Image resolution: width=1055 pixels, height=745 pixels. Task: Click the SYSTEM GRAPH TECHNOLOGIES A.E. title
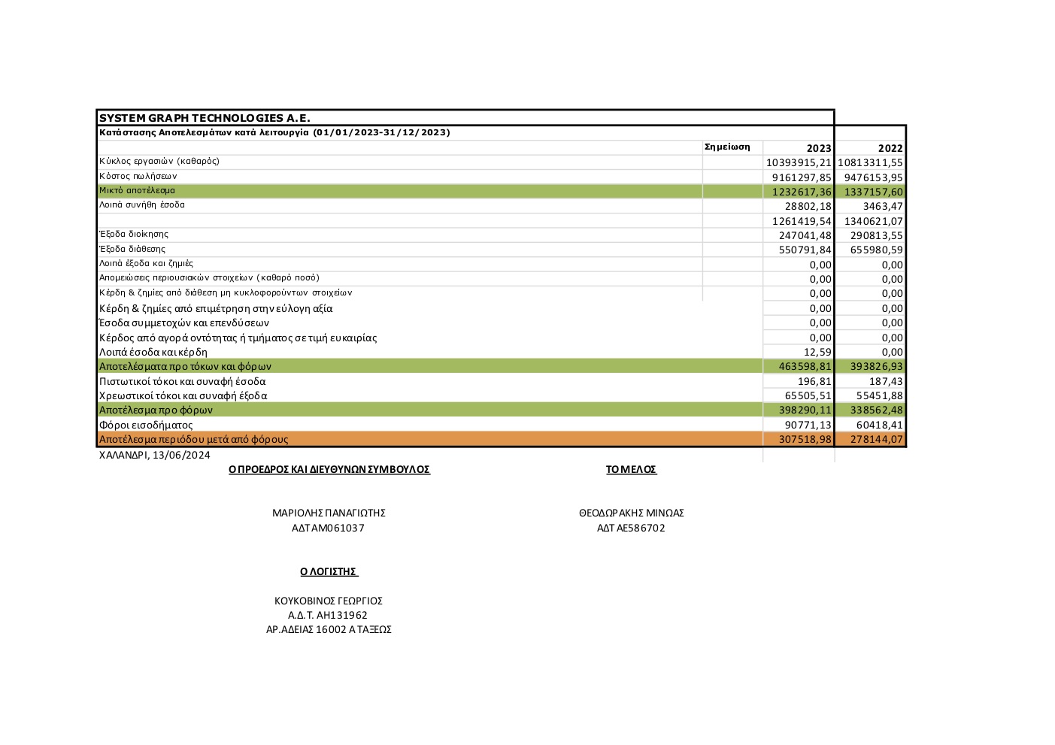(205, 118)
